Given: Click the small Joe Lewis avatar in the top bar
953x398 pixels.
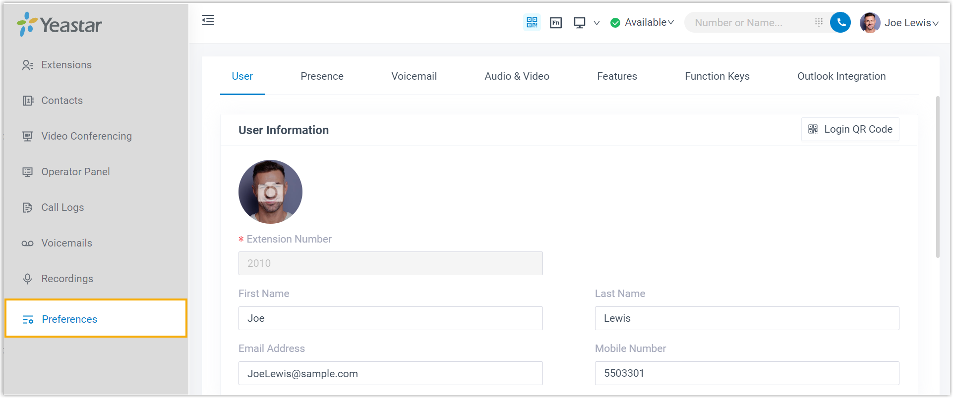Looking at the screenshot, I should click(870, 23).
